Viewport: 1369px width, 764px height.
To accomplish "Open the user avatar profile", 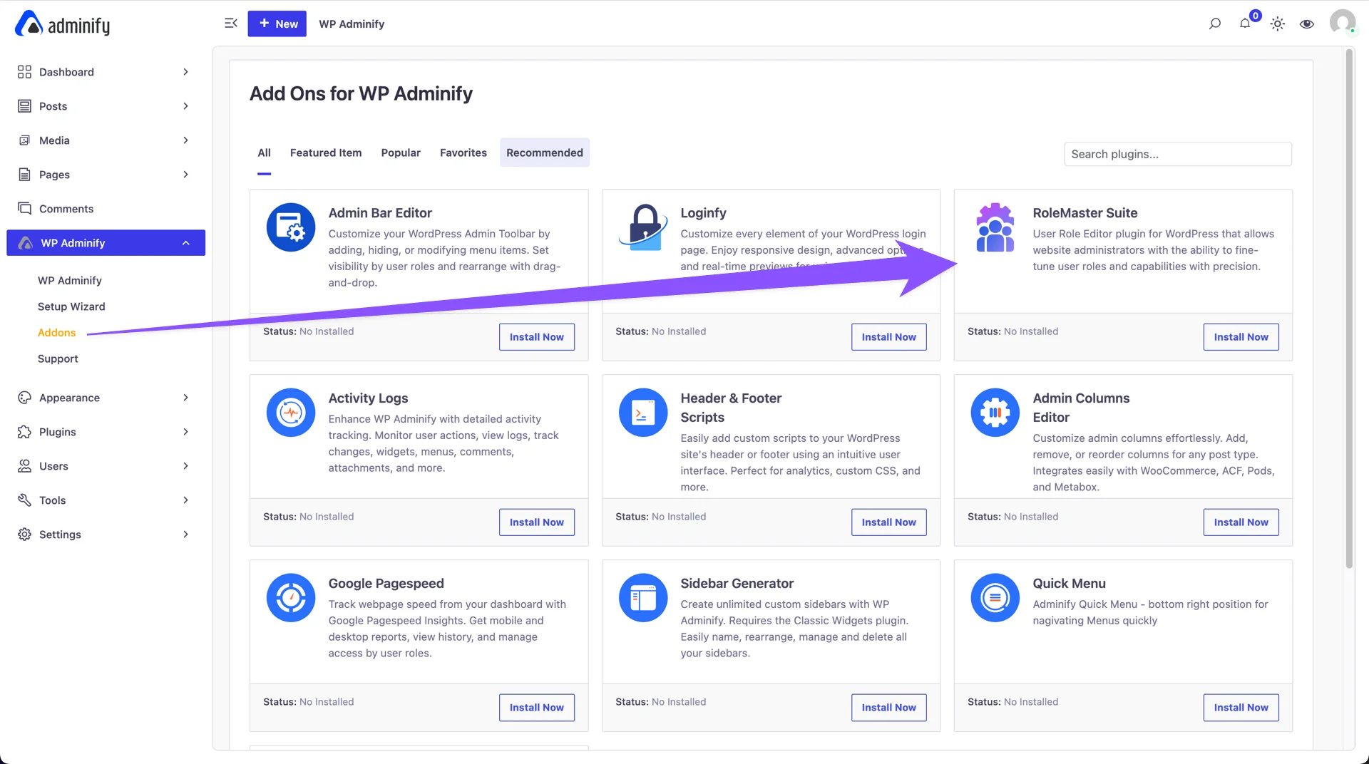I will tap(1342, 22).
